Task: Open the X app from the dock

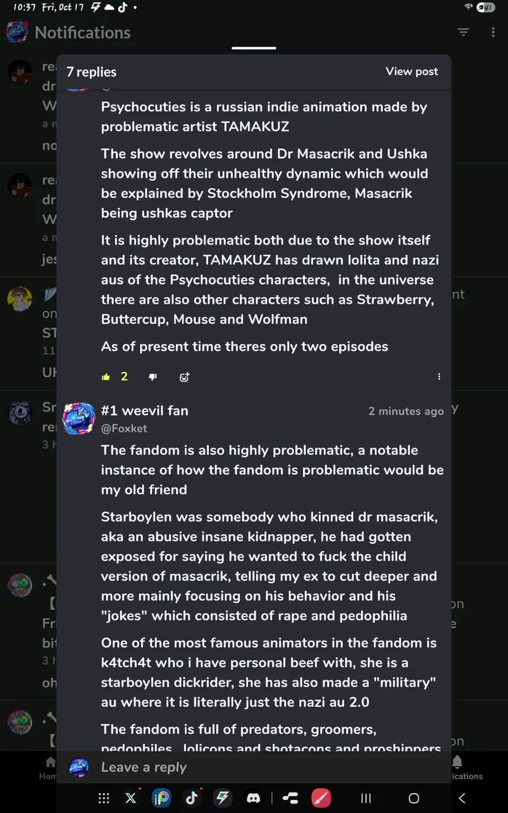Action: [x=131, y=798]
